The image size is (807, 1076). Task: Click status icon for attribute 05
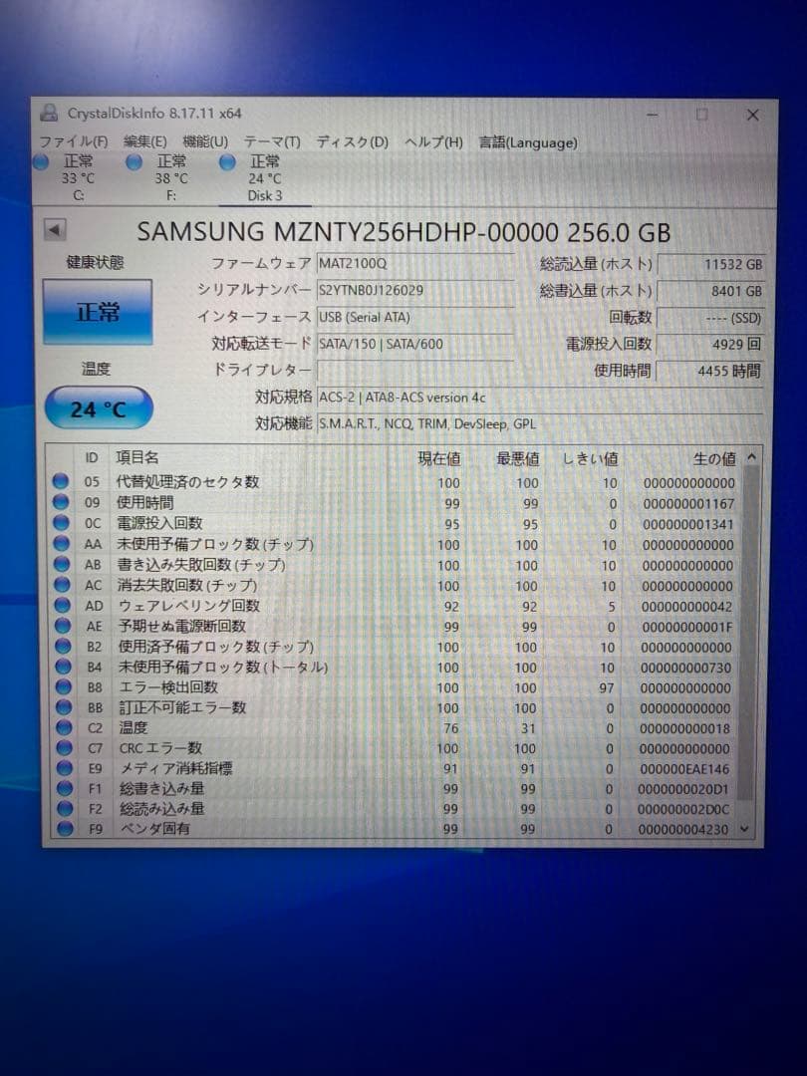point(61,481)
